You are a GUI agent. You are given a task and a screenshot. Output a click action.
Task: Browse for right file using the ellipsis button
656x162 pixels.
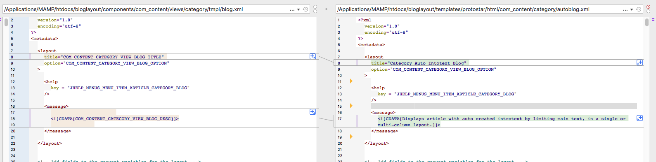625,9
